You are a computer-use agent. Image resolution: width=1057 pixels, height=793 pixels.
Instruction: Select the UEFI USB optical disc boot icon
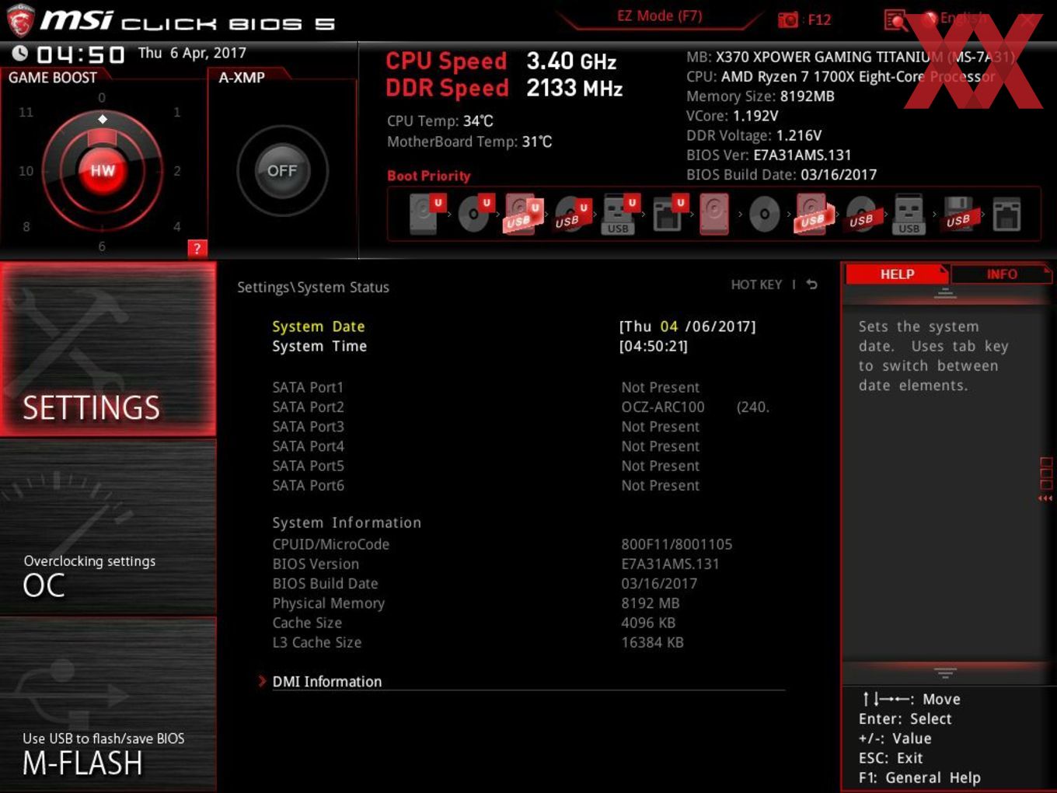pos(571,214)
